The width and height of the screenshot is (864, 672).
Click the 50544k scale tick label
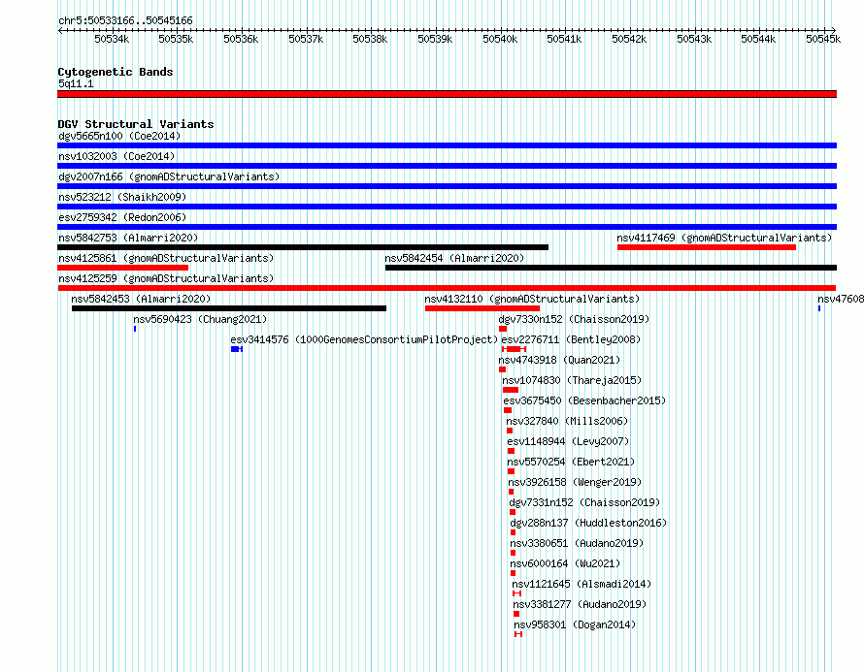coord(758,39)
